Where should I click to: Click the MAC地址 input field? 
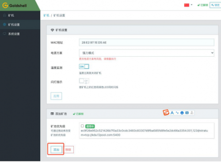coord(147,42)
